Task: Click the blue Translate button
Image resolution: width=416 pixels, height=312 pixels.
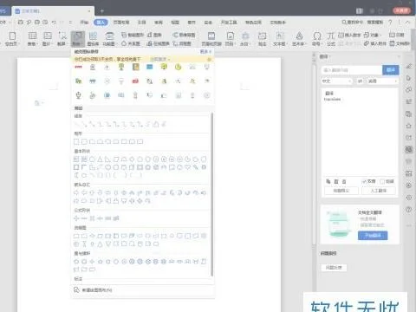Action: pyautogui.click(x=391, y=70)
